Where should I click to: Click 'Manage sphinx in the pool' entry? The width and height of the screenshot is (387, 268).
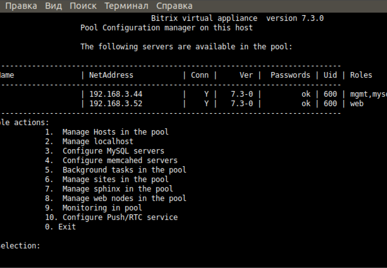[117, 189]
